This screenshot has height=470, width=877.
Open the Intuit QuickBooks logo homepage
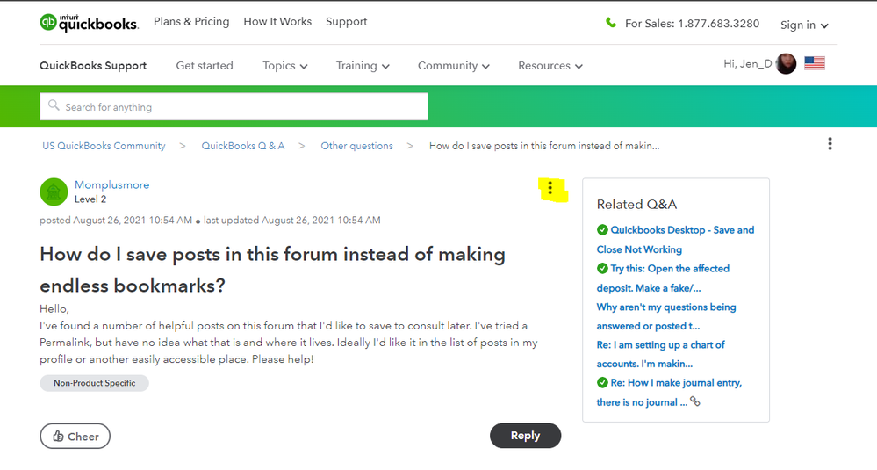89,22
